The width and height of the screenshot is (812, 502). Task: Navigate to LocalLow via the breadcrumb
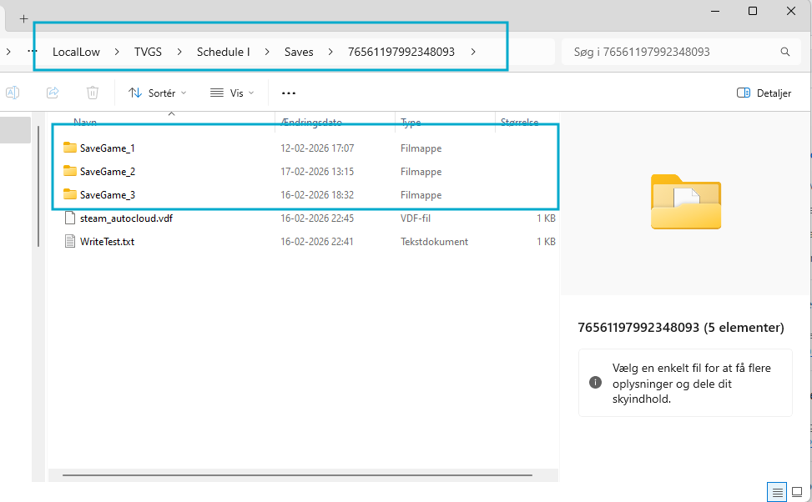(x=73, y=51)
